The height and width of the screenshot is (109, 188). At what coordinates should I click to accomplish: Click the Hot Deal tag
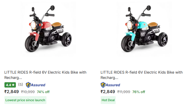pos(108,100)
